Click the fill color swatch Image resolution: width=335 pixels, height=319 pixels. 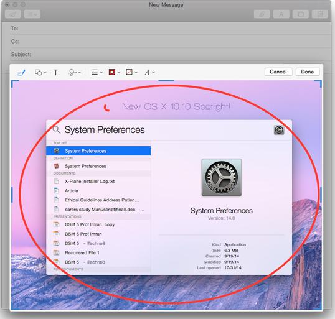[x=129, y=72]
